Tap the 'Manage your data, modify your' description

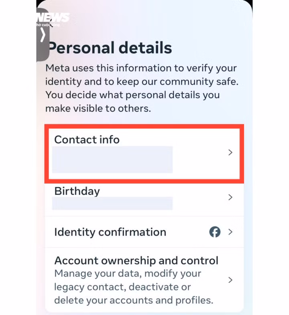pos(128,274)
